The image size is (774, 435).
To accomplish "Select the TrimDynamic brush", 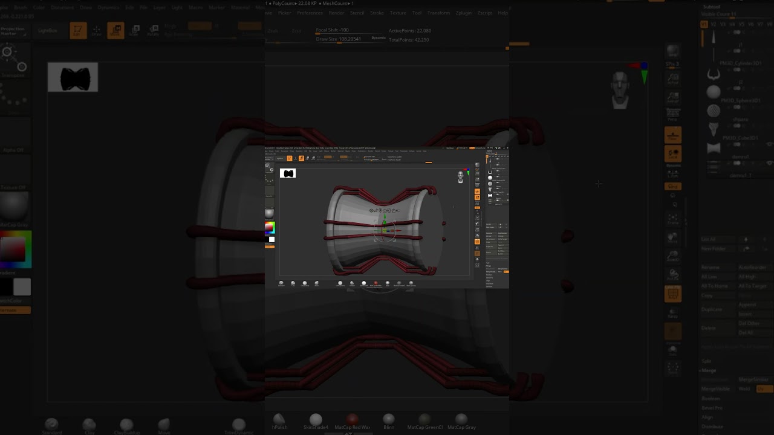I will pos(238,426).
